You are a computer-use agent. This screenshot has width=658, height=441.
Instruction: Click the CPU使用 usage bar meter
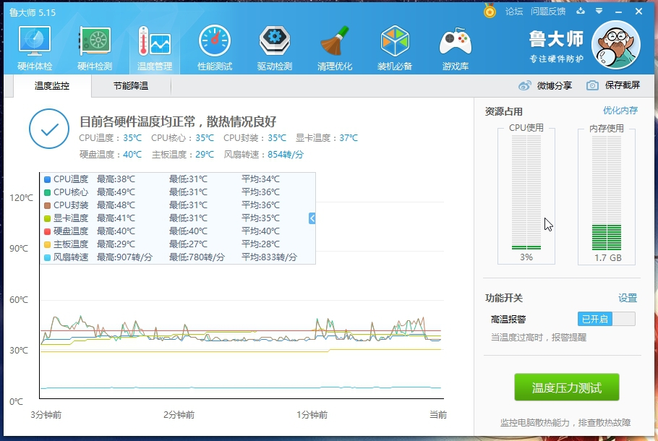click(526, 192)
